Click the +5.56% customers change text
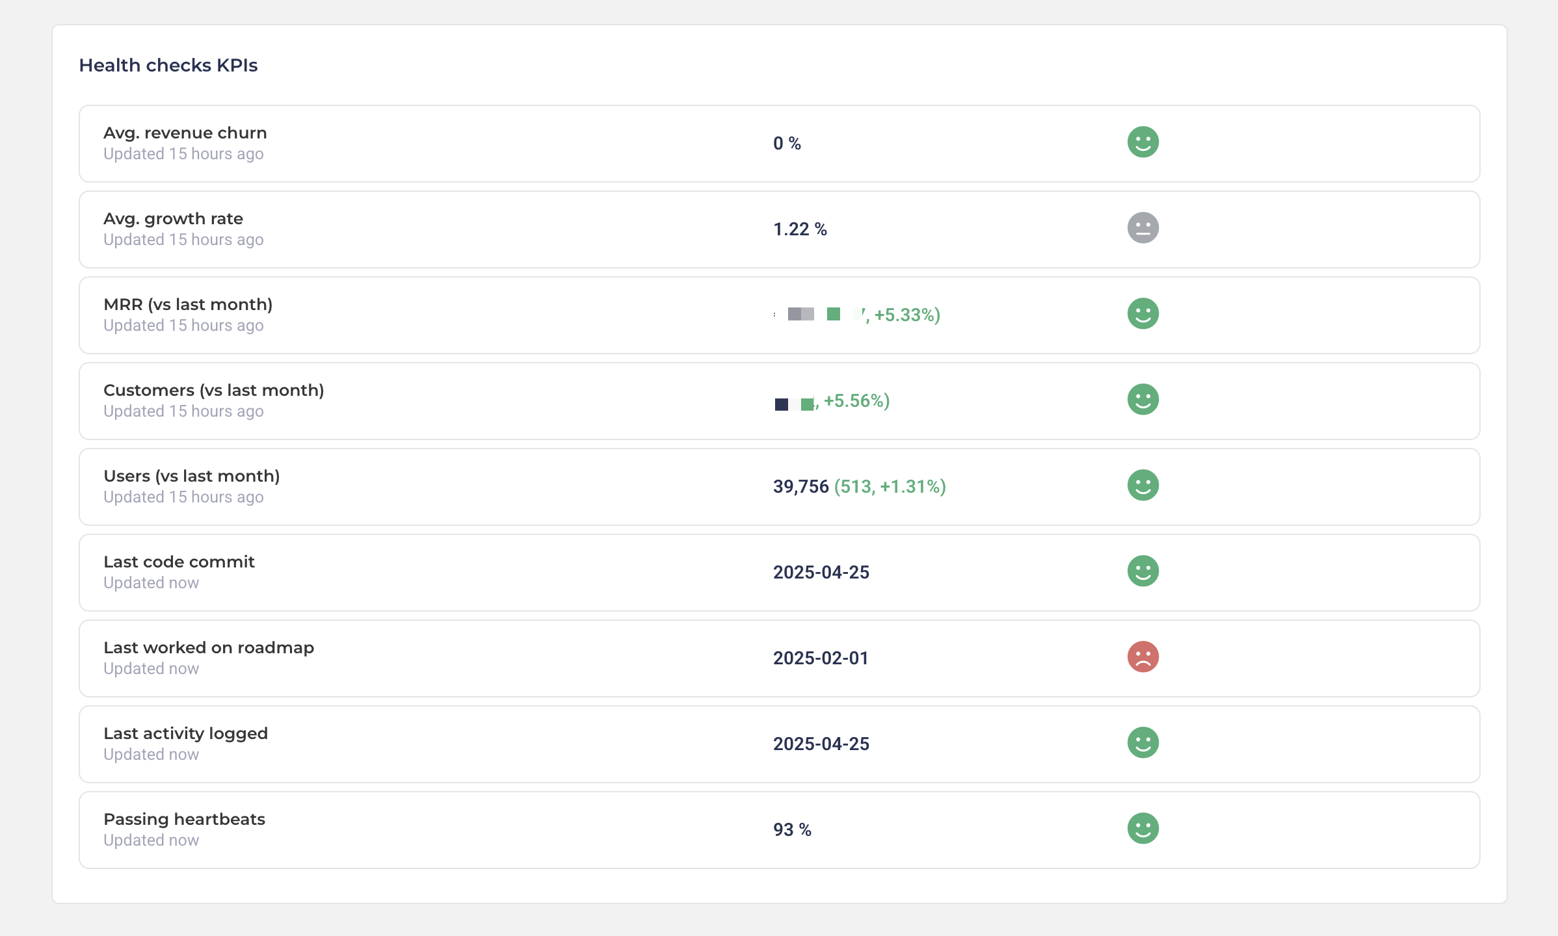1558x936 pixels. [x=856, y=401]
